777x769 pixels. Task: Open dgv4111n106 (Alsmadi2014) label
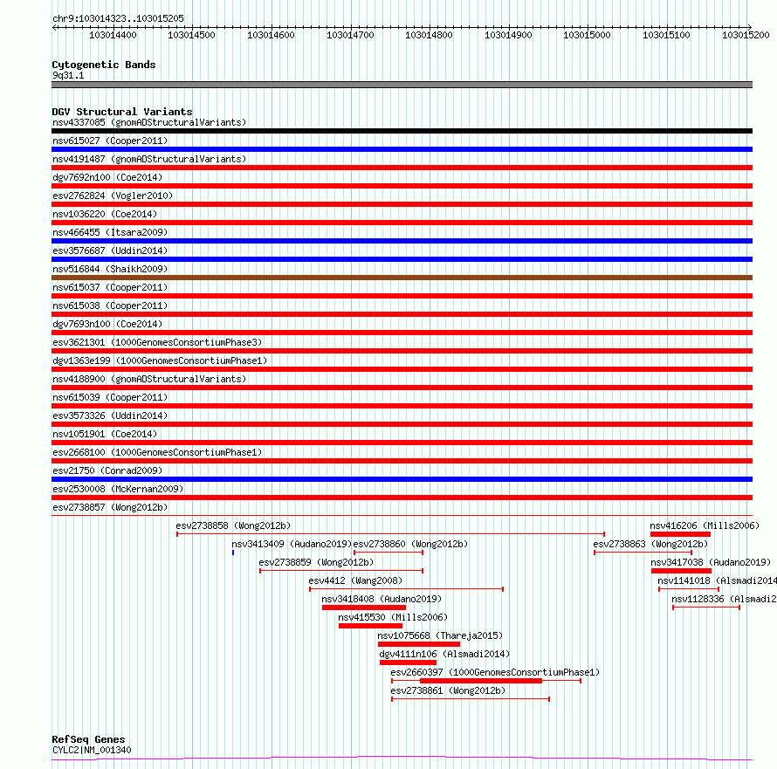click(x=444, y=654)
